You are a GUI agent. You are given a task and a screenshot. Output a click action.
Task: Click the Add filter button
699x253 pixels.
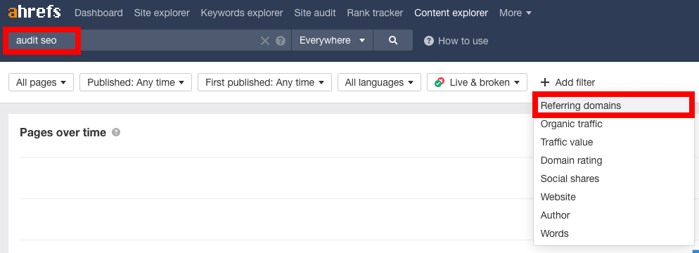[567, 82]
